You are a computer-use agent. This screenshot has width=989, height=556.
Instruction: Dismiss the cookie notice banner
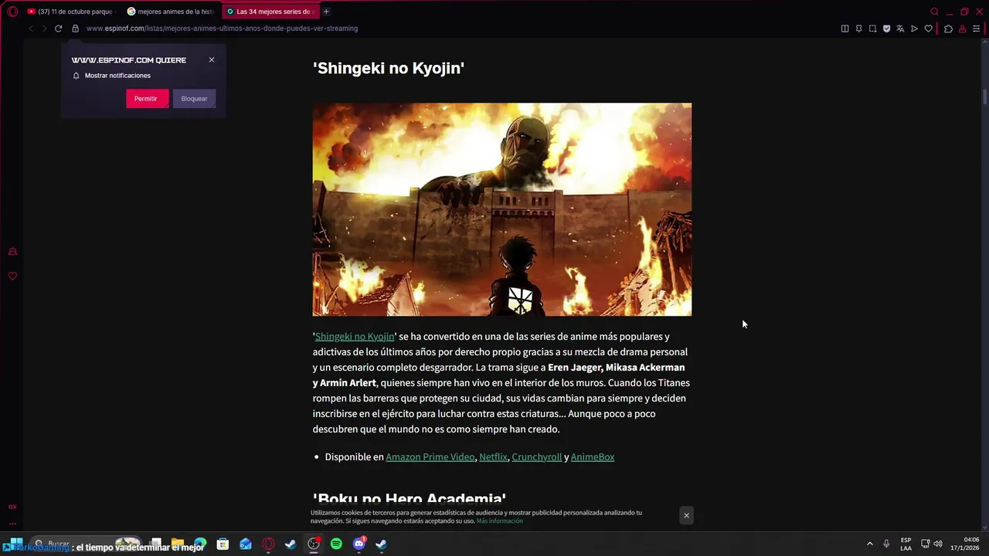[x=686, y=515]
